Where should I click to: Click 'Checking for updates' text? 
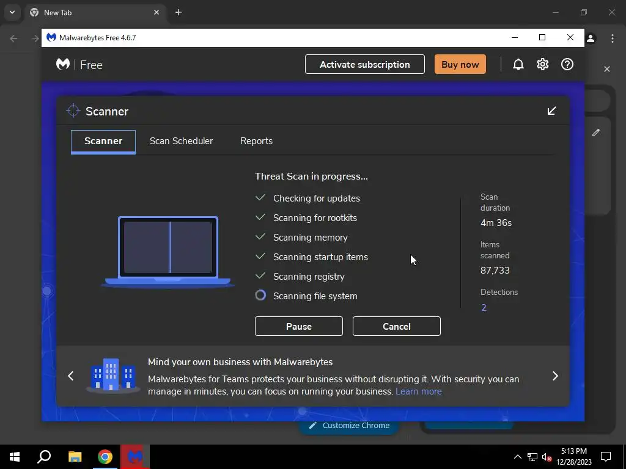pyautogui.click(x=317, y=198)
